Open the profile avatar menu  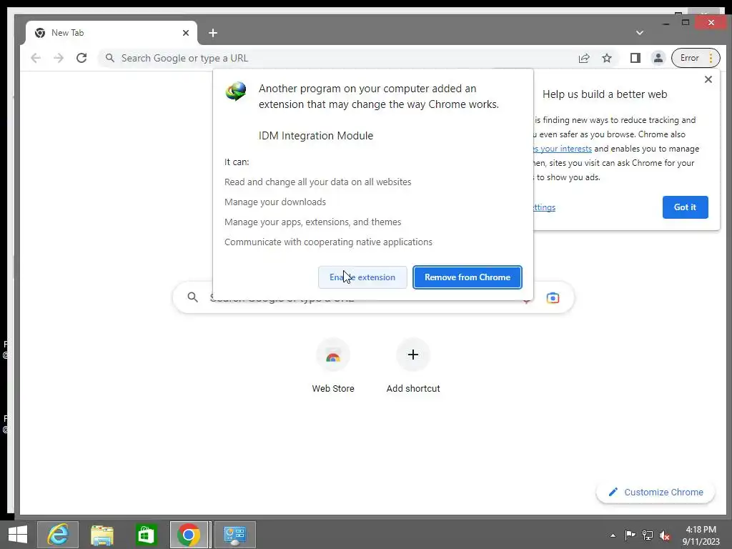coord(658,58)
